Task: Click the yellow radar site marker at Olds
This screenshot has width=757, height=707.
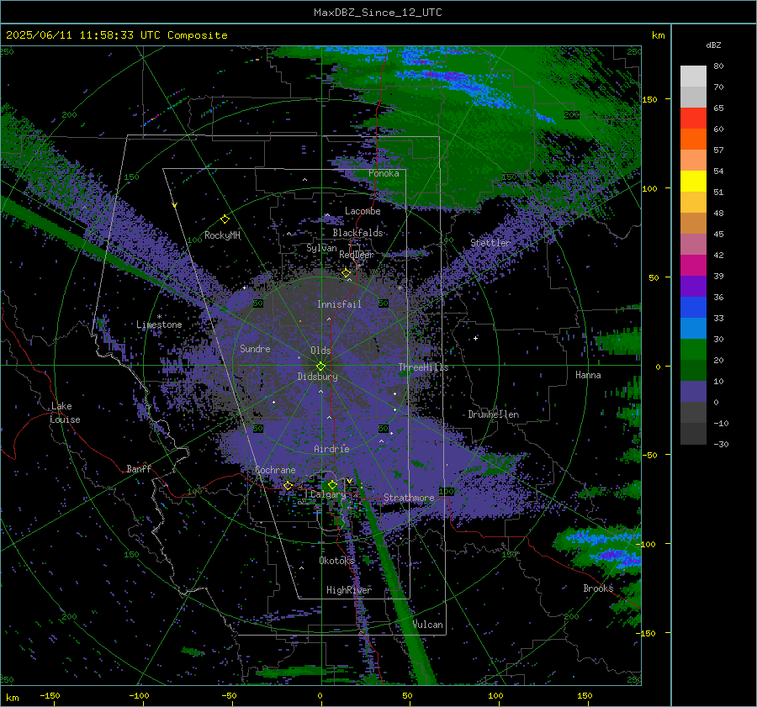Action: point(321,367)
